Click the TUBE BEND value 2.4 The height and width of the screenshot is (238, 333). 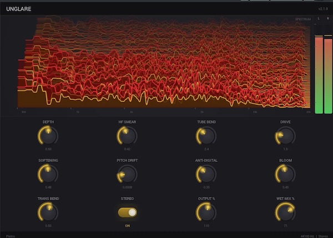coord(206,149)
